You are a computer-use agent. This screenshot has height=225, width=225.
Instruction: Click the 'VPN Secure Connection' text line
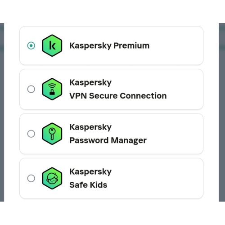click(118, 96)
